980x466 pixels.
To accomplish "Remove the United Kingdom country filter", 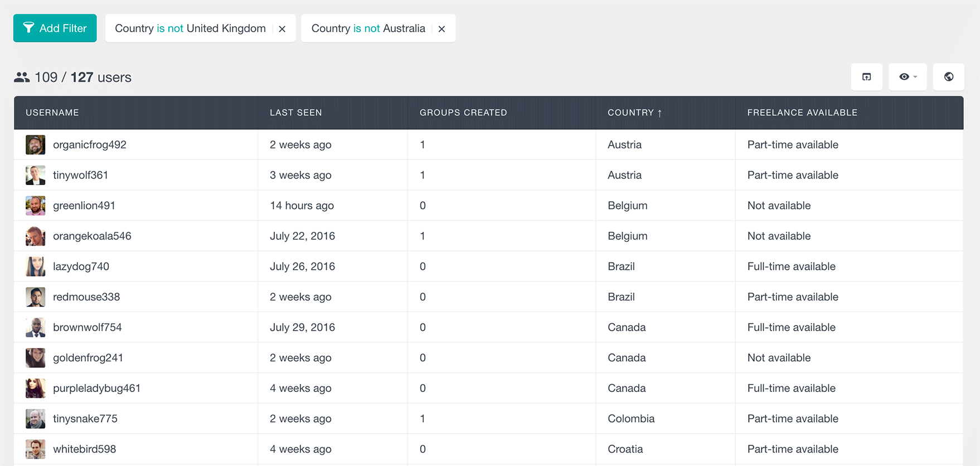I will point(282,28).
